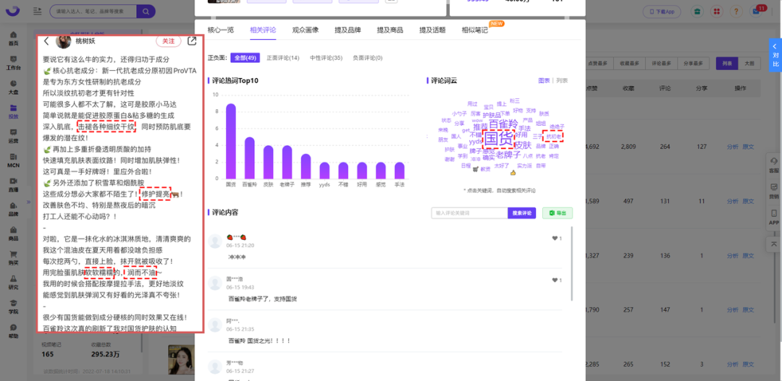The height and width of the screenshot is (381, 782).
Task: Open the 相似笔记 tab marked NEW
Action: click(x=475, y=30)
